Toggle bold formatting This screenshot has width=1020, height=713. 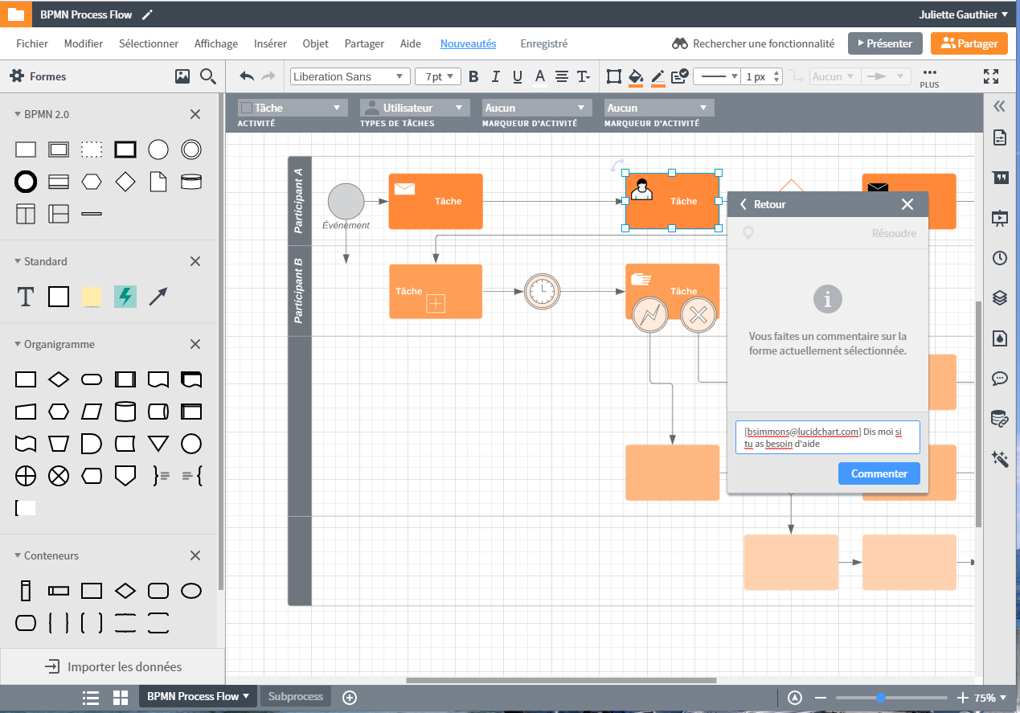tap(473, 76)
